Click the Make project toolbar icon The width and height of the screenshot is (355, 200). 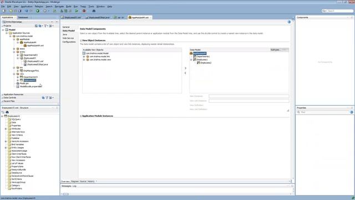pos(62,11)
